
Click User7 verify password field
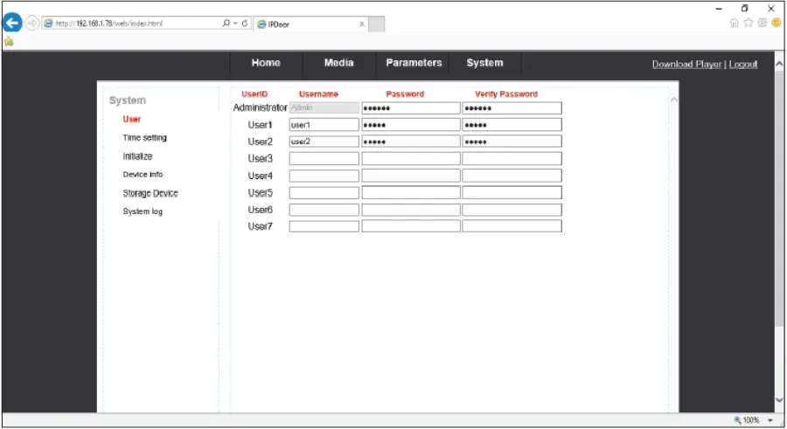click(x=512, y=226)
